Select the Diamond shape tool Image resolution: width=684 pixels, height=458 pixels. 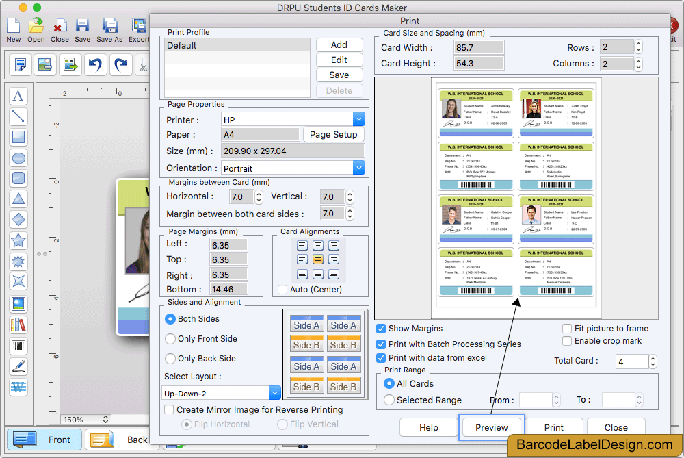click(18, 219)
